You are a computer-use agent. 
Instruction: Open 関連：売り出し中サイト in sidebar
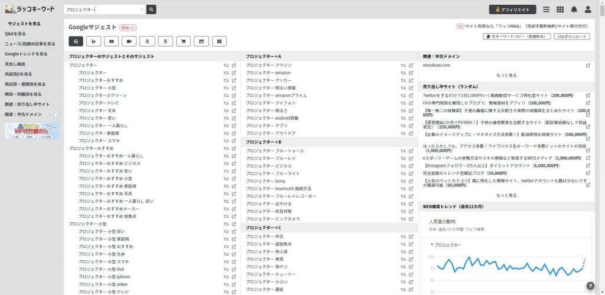tap(27, 104)
